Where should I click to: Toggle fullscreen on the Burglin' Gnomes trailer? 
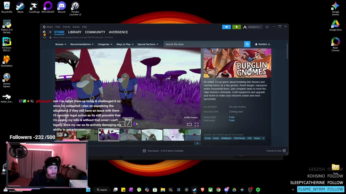click(x=197, y=124)
